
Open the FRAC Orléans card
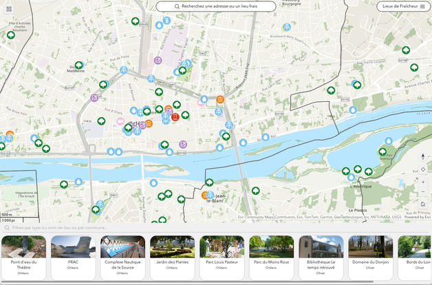coord(73,257)
